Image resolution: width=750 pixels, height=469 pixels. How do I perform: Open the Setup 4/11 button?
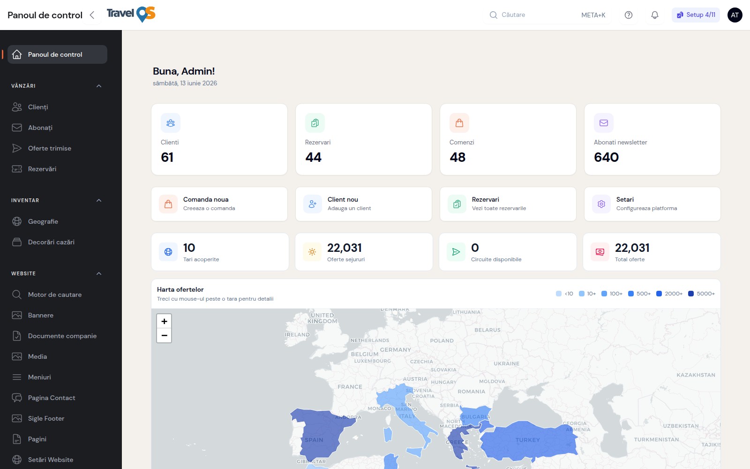pos(696,15)
